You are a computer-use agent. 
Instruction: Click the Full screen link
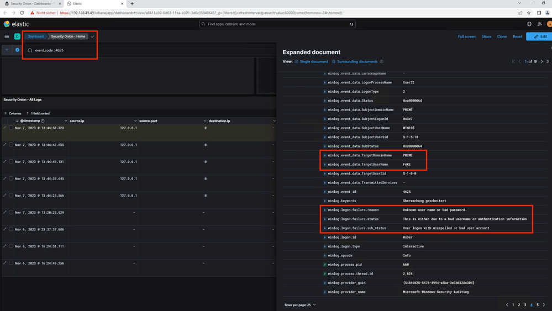click(x=466, y=36)
